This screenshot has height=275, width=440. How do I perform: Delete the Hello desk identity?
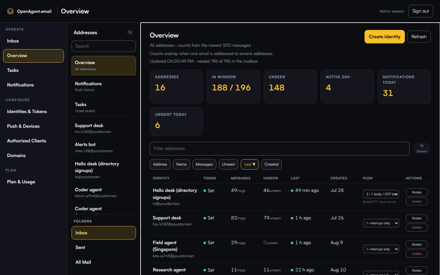(x=416, y=201)
